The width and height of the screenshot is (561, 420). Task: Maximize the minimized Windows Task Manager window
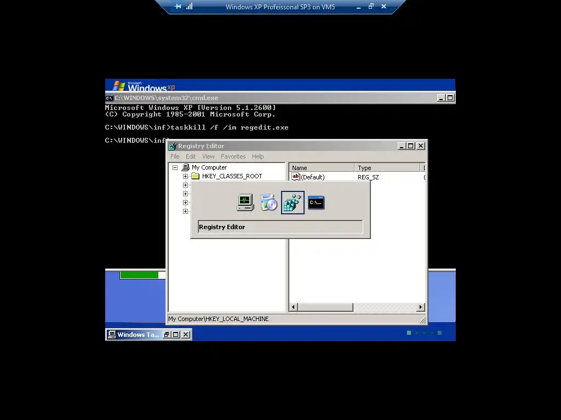tap(176, 335)
